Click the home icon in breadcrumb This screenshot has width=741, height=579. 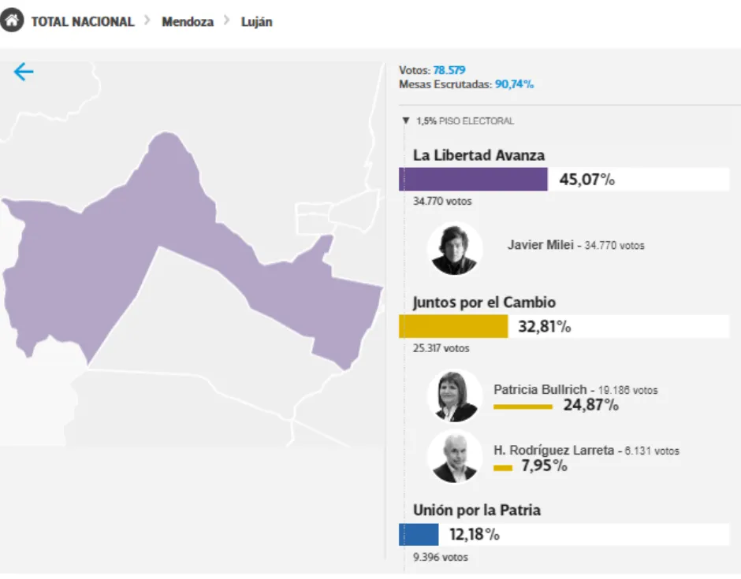(13, 21)
